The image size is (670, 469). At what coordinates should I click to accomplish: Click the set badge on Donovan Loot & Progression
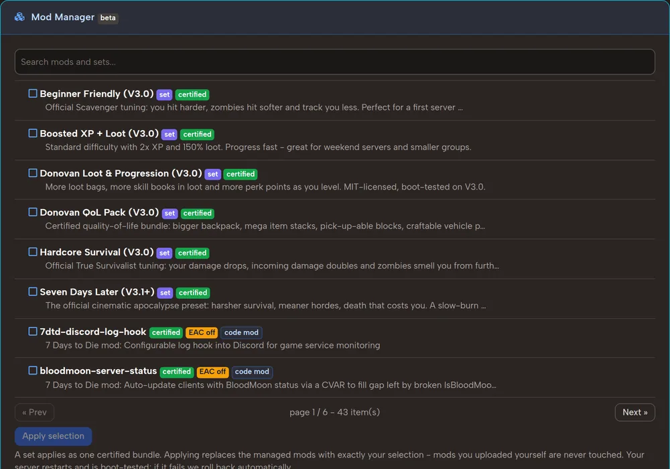pos(213,174)
